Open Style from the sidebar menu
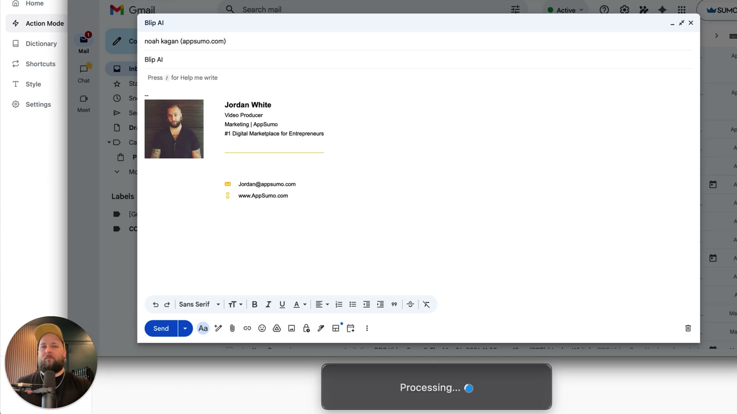 point(33,84)
